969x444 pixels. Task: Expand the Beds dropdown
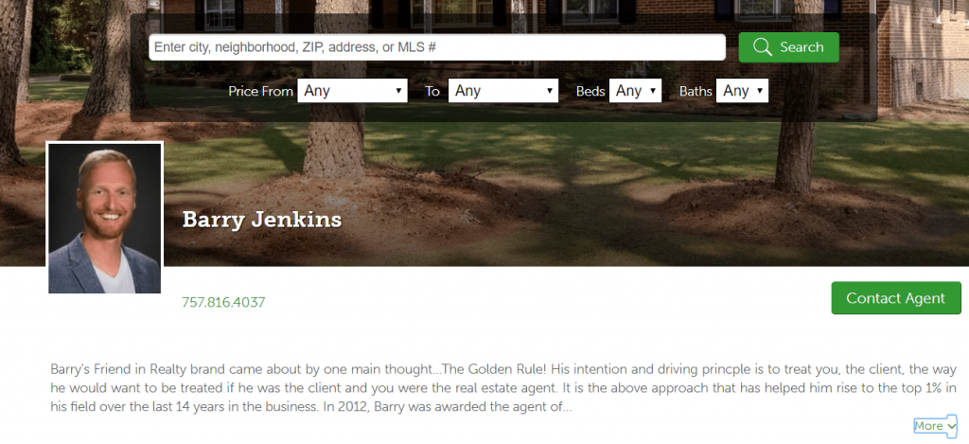pyautogui.click(x=635, y=91)
